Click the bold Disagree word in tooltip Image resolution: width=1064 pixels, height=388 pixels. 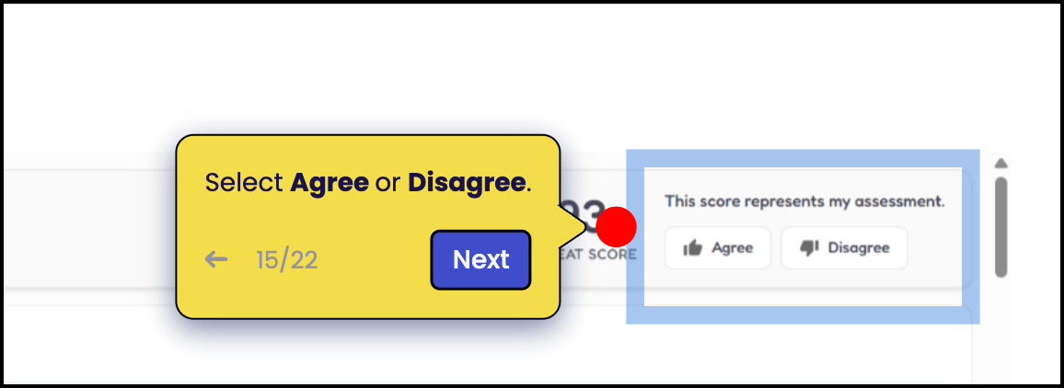click(467, 182)
